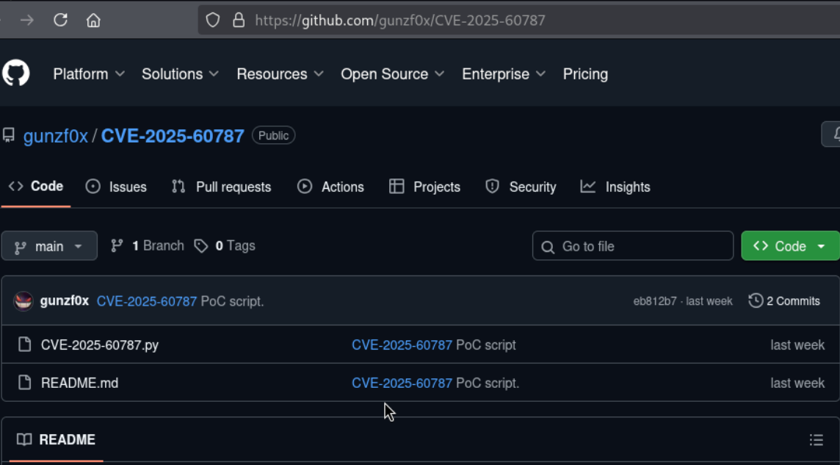This screenshot has height=465, width=840.
Task: Click the magnifier icon in Go to file
Action: click(548, 247)
